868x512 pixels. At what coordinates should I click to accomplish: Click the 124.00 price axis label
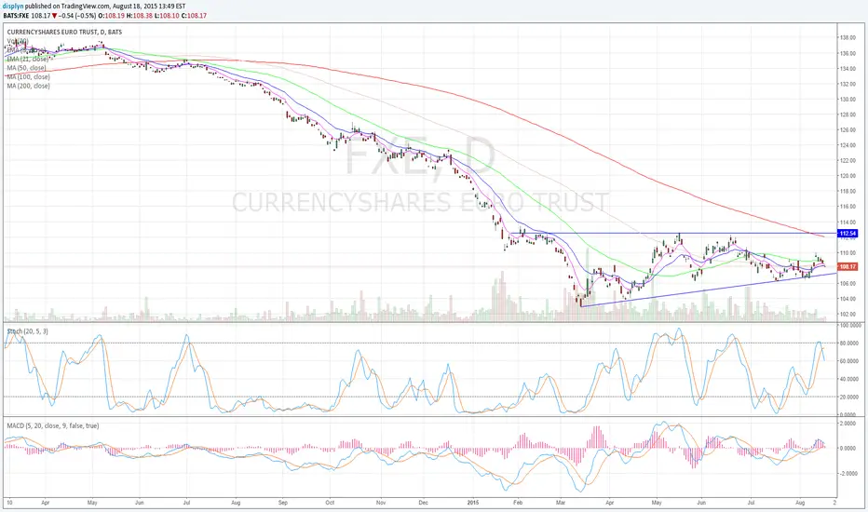[848, 145]
